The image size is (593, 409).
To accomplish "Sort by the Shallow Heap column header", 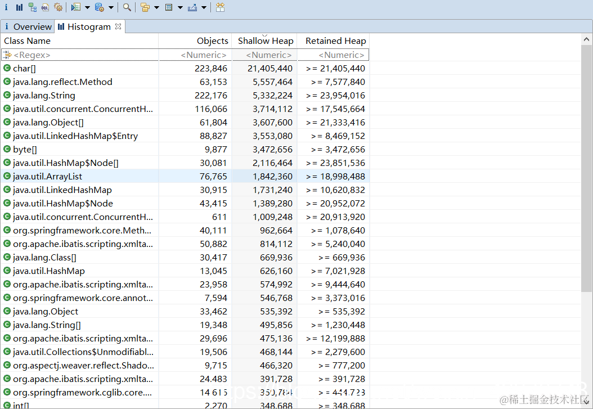I will click(264, 41).
